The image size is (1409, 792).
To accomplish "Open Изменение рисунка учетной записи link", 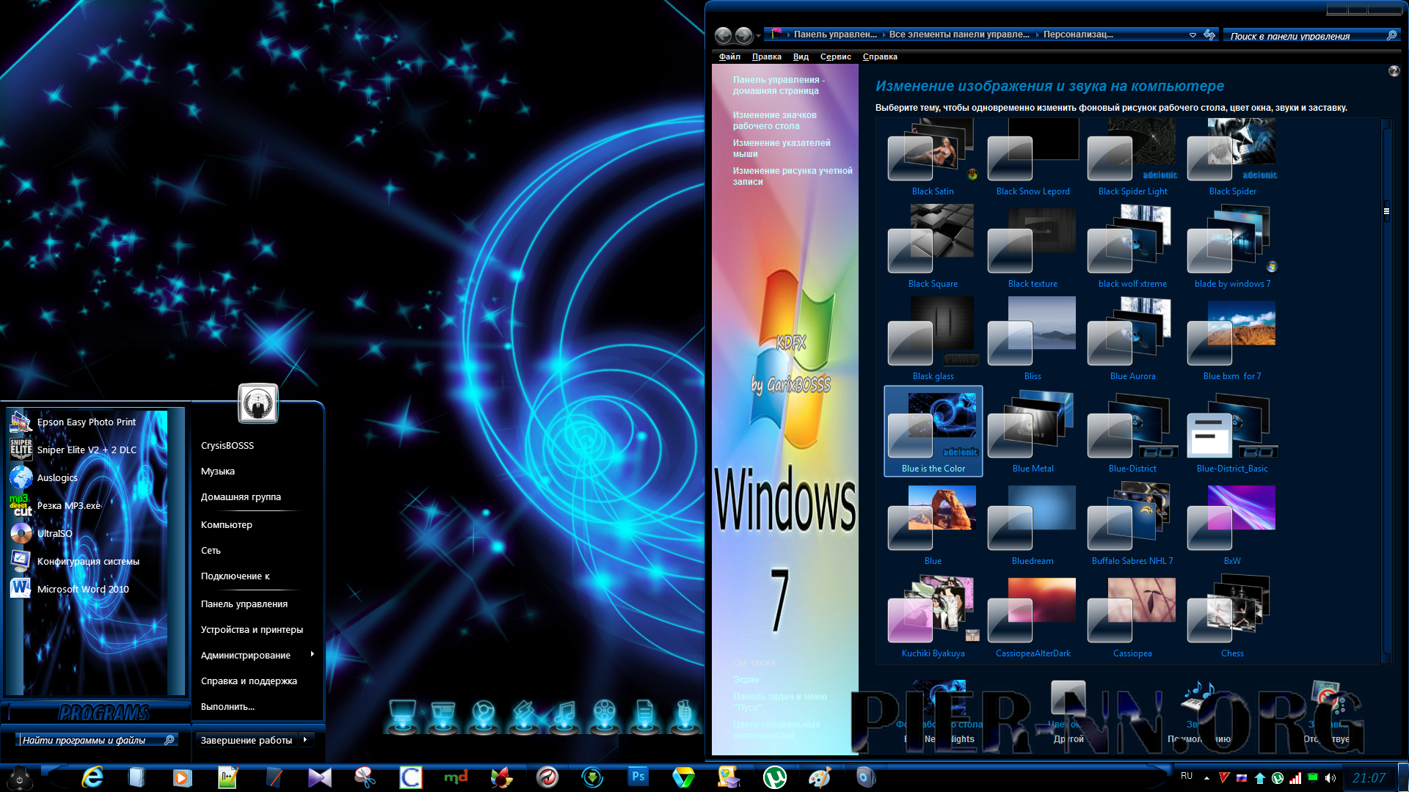I will [793, 176].
